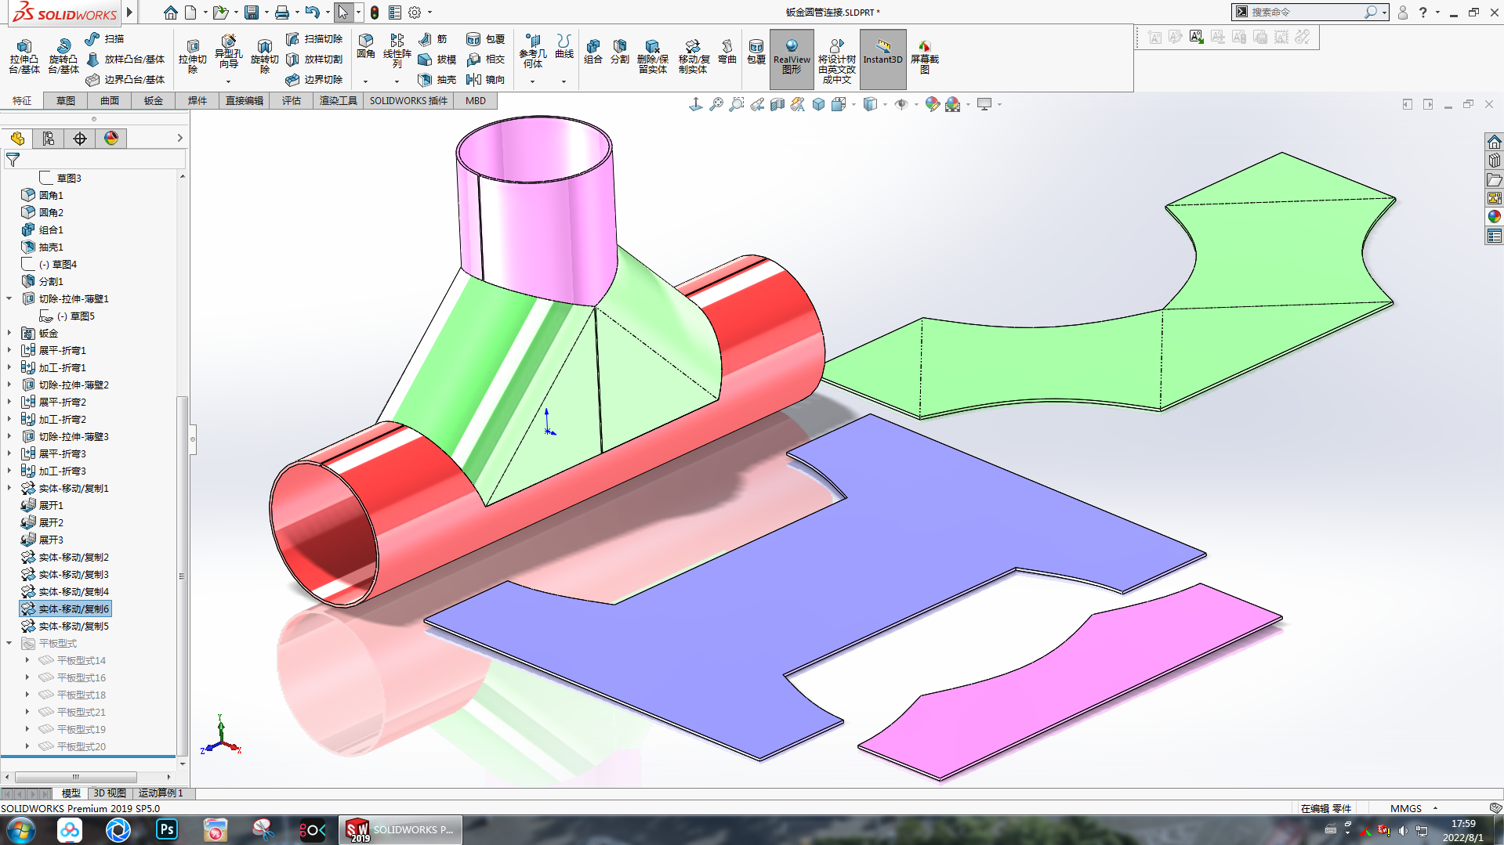Screen dimensions: 1504x845
Task: Click the Screen Capture (屏幕截图) icon
Action: click(924, 56)
